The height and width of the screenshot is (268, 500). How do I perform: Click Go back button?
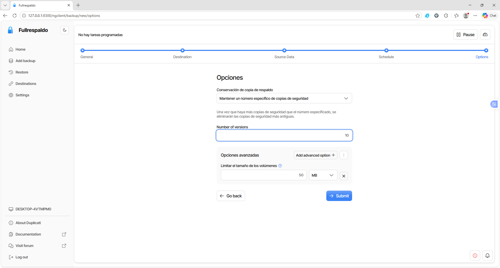[x=231, y=196]
